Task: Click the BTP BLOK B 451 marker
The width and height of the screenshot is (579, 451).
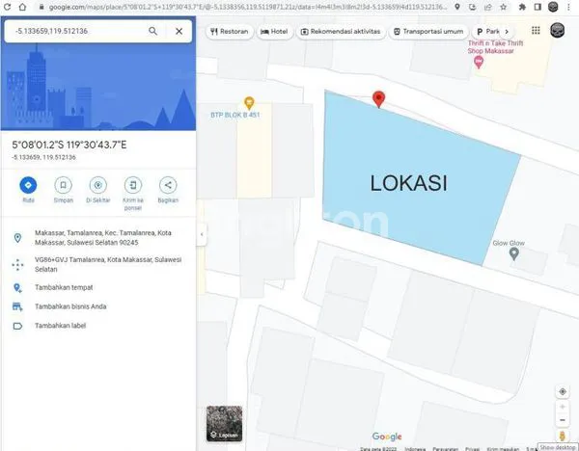Action: click(249, 103)
